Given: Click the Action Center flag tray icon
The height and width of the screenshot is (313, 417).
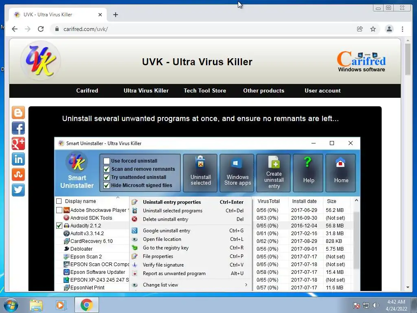Looking at the screenshot, I should point(356,305).
